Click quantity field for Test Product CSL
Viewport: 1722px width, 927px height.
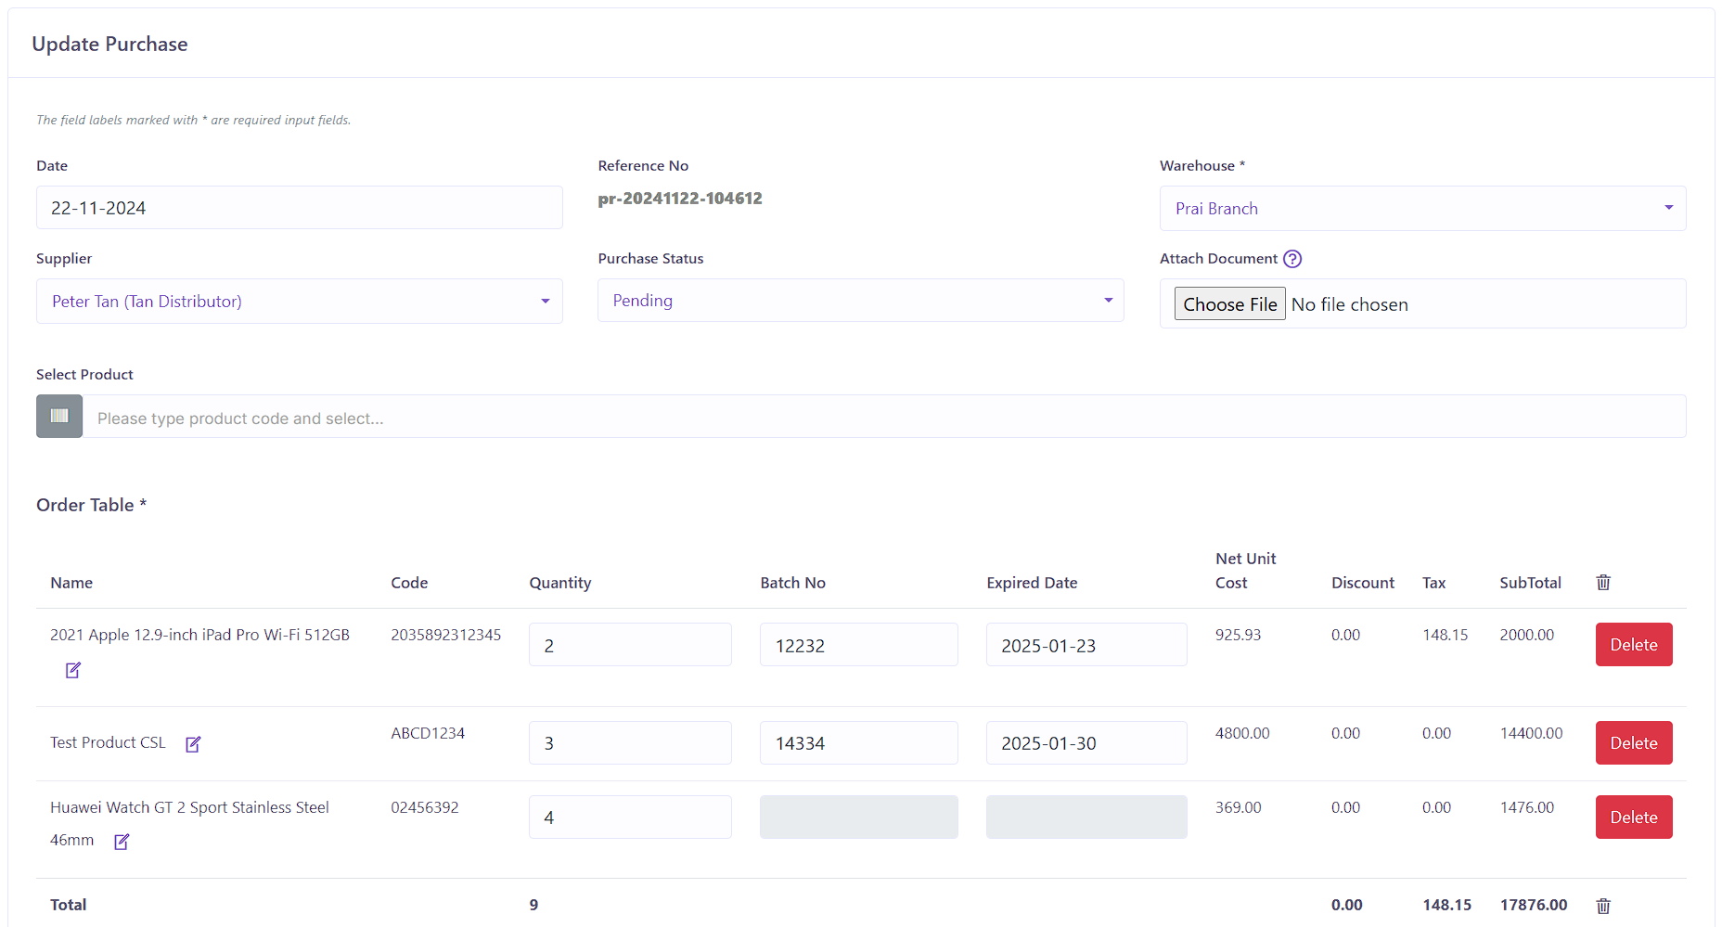630,743
